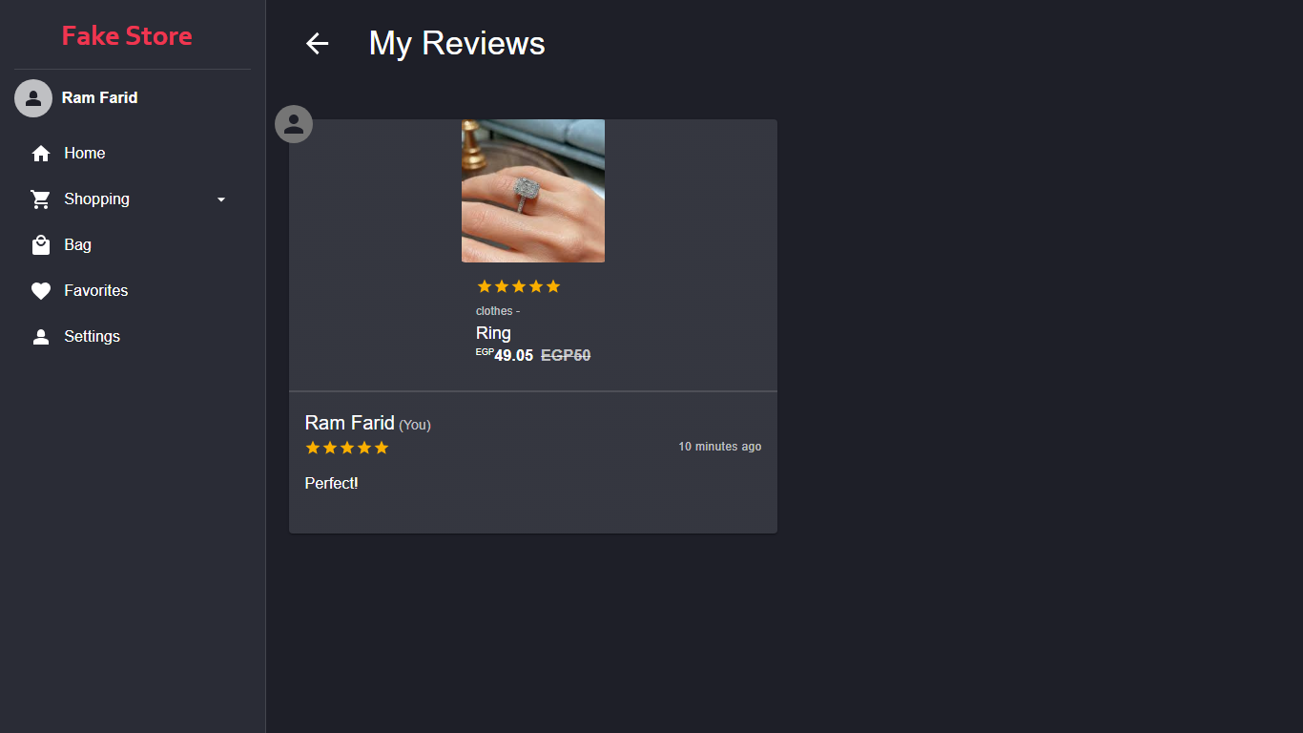Click the Fake Store logo link
This screenshot has height=733, width=1303.
pyautogui.click(x=127, y=36)
